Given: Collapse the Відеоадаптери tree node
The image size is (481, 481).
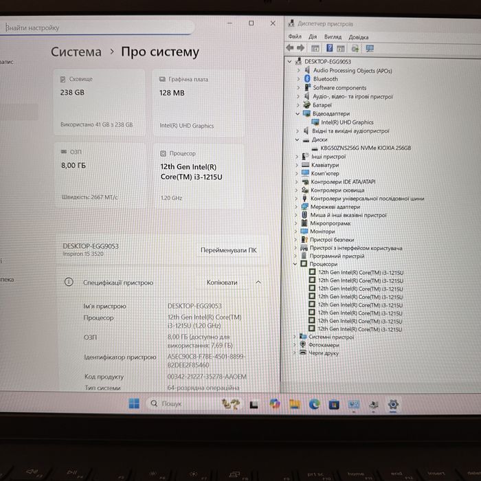Looking at the screenshot, I should point(298,114).
